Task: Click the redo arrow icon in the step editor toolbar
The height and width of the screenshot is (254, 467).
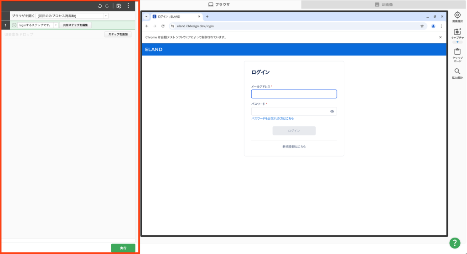Action: pos(107,6)
